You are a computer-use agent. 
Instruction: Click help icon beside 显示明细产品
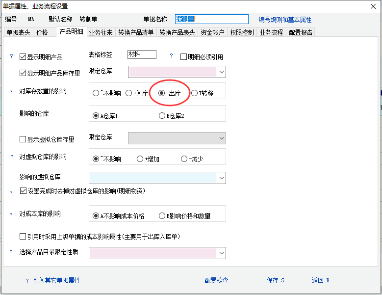(x=11, y=57)
